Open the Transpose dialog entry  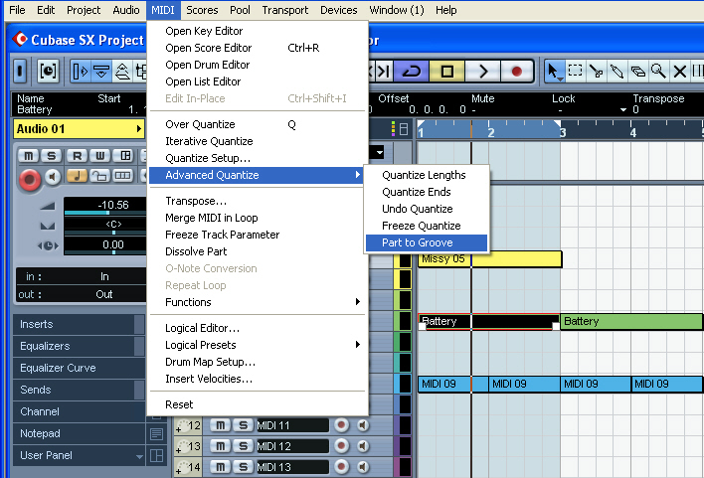click(x=258, y=201)
